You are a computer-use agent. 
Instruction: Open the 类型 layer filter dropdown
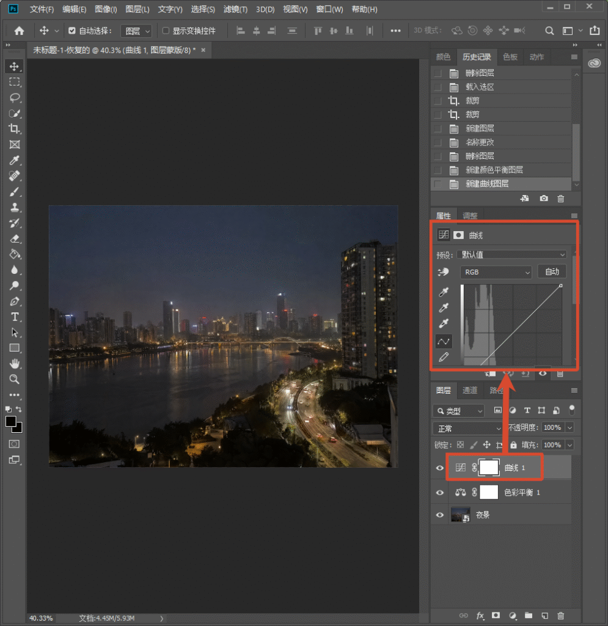[x=459, y=411]
